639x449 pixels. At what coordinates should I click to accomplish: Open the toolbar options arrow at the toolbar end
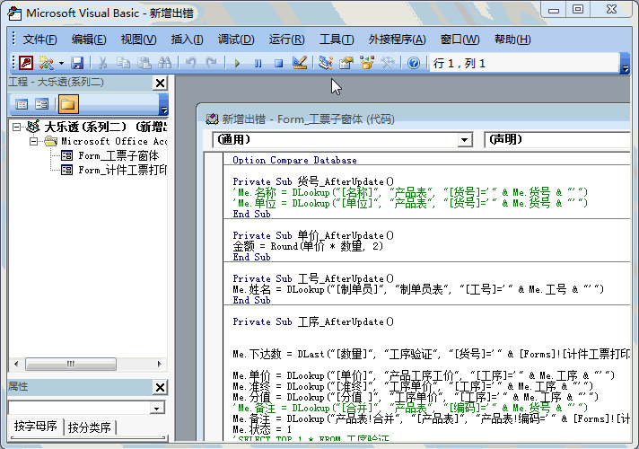tap(625, 63)
